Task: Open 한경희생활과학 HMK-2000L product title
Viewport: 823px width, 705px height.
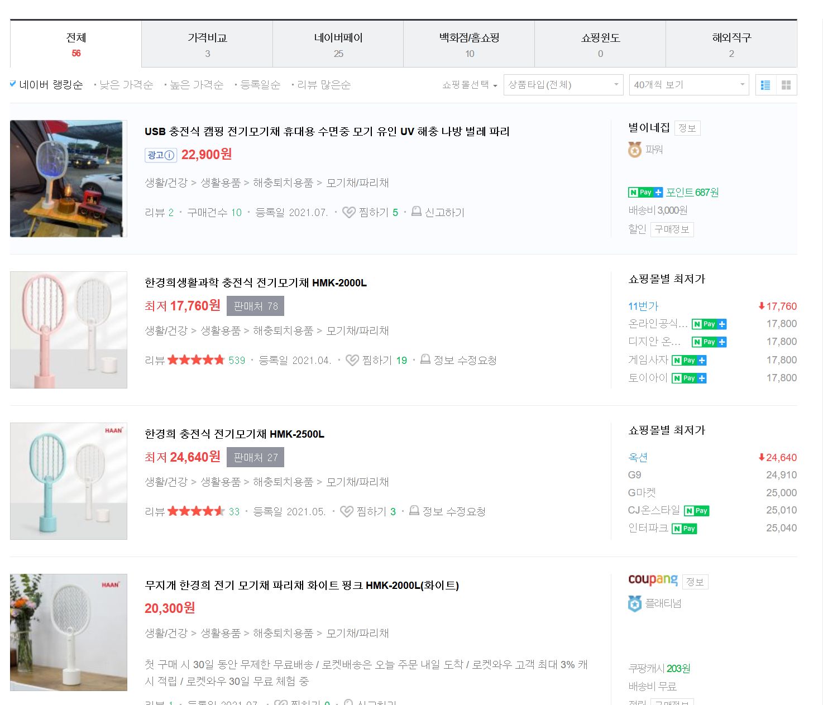Action: click(256, 282)
